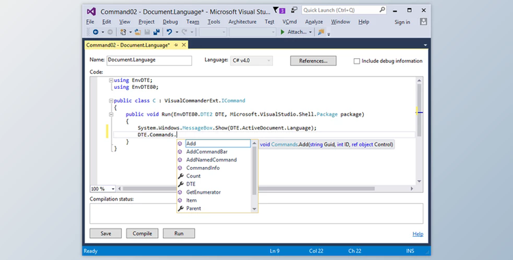Click the Find in Files toolbar icon
The width and height of the screenshot is (513, 260).
click(x=321, y=32)
